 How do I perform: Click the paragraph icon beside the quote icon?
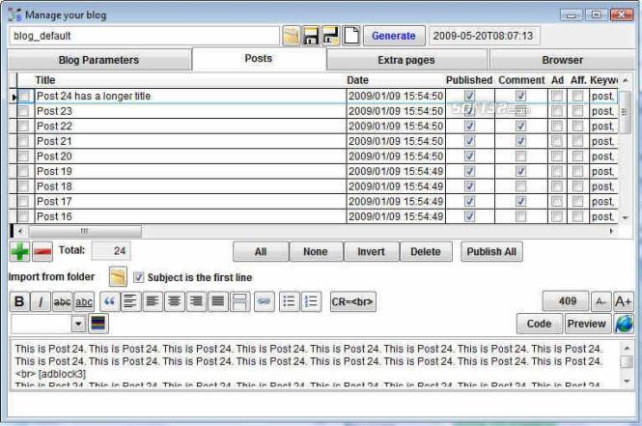click(131, 302)
